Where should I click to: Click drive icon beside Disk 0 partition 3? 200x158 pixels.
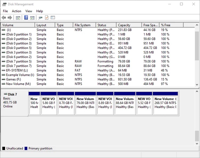click(3, 43)
